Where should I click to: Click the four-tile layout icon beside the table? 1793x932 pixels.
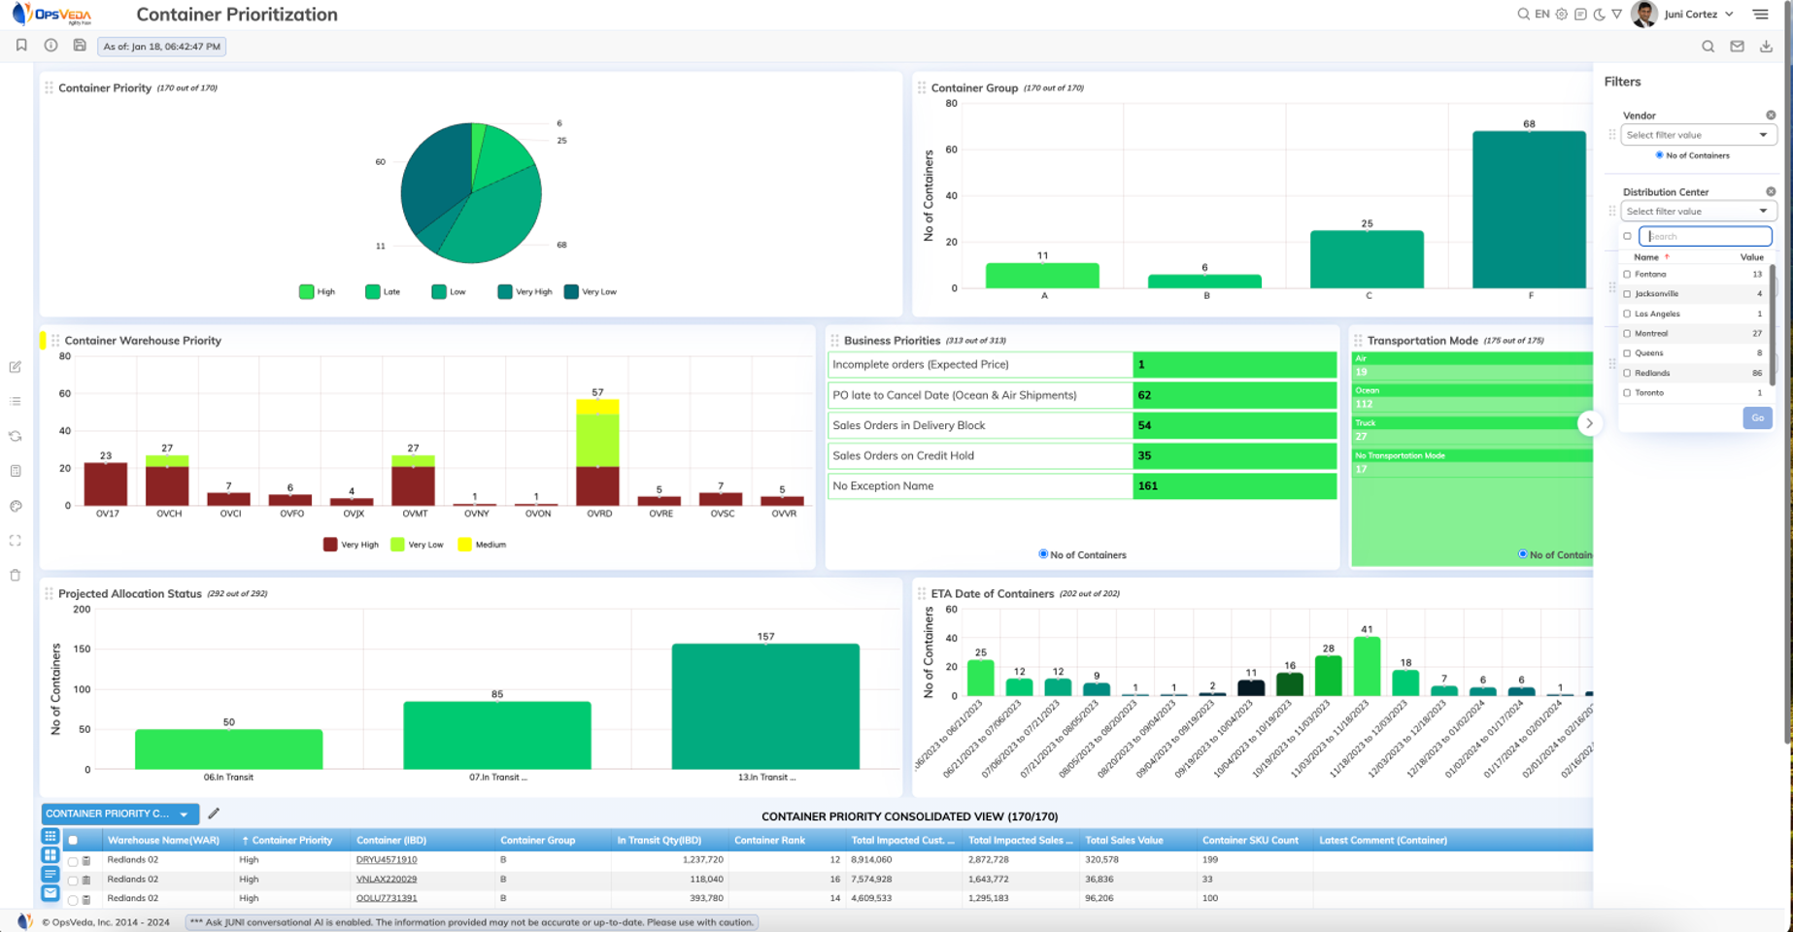point(51,855)
